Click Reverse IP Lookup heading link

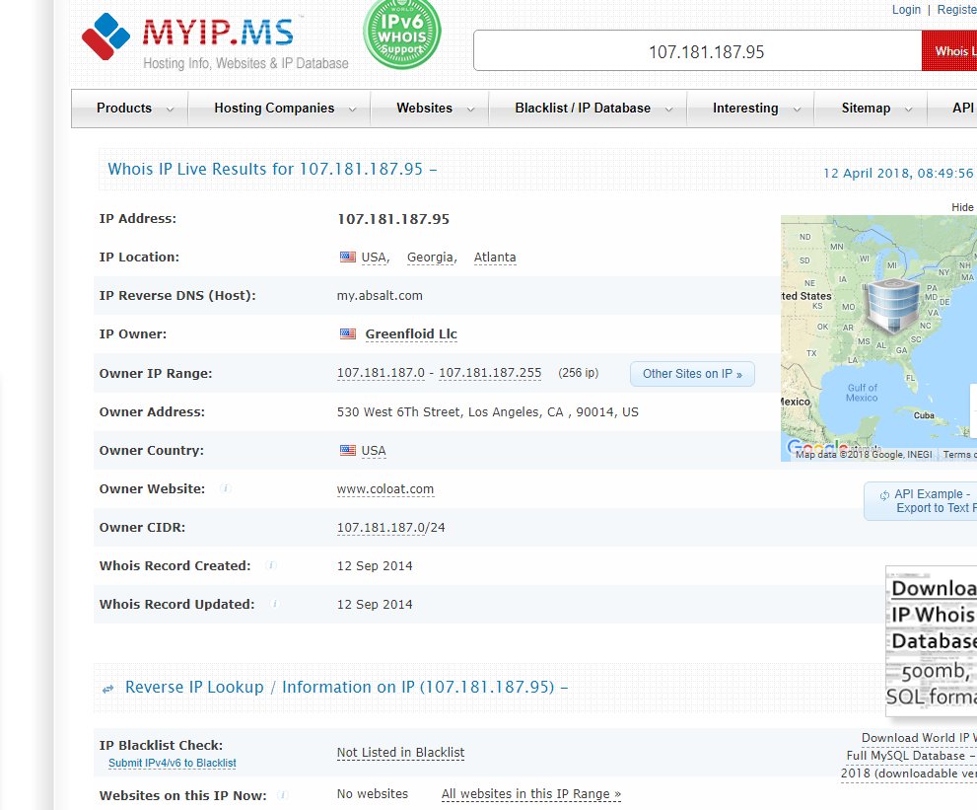[x=194, y=687]
